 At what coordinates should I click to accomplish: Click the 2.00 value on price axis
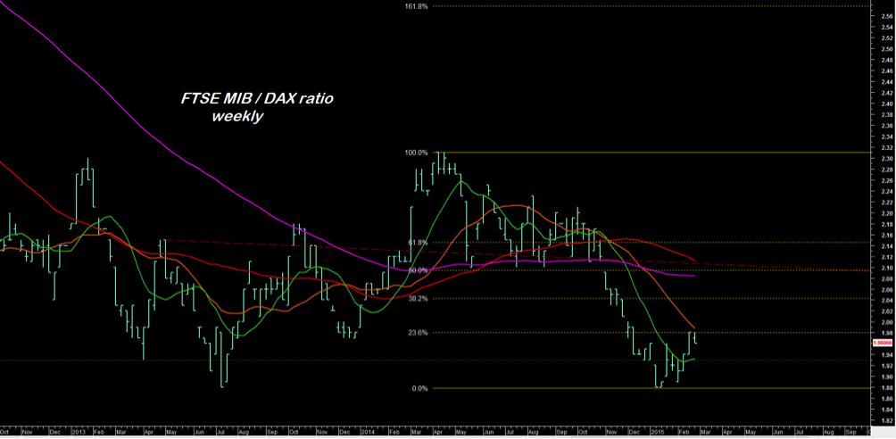(885, 322)
